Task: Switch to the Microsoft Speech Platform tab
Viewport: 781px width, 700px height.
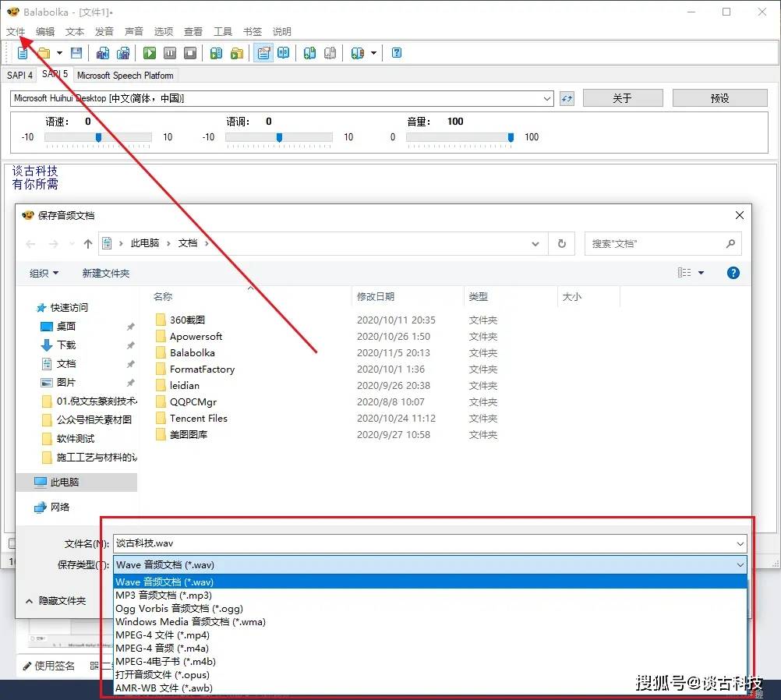Action: [x=125, y=76]
